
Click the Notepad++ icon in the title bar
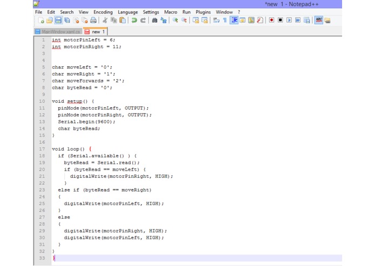[36, 4]
